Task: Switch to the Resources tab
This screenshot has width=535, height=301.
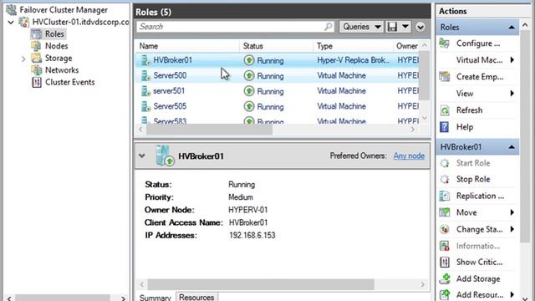Action: coord(196,297)
